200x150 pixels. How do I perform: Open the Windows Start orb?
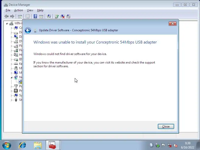tap(7, 145)
